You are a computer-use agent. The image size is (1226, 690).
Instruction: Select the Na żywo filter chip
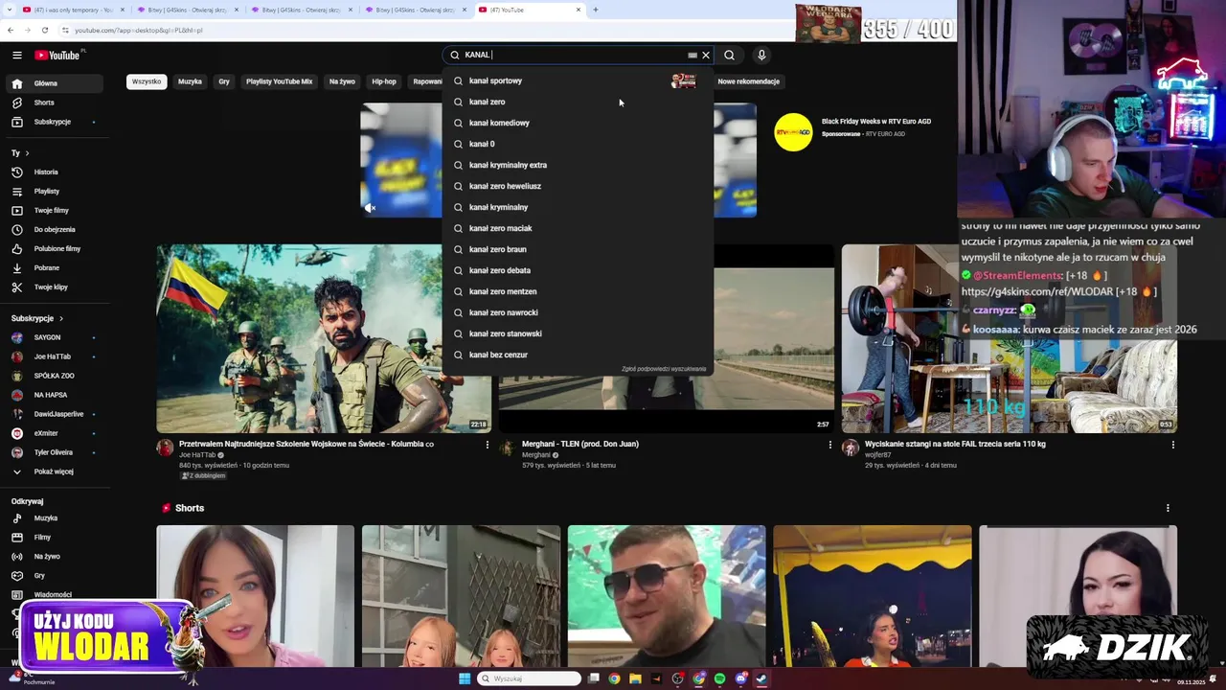(x=342, y=81)
